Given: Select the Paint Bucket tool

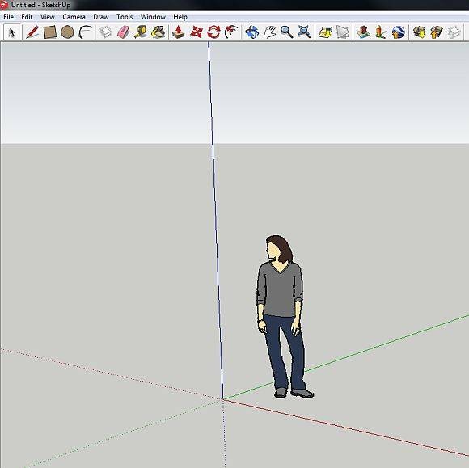Looking at the screenshot, I should (158, 32).
